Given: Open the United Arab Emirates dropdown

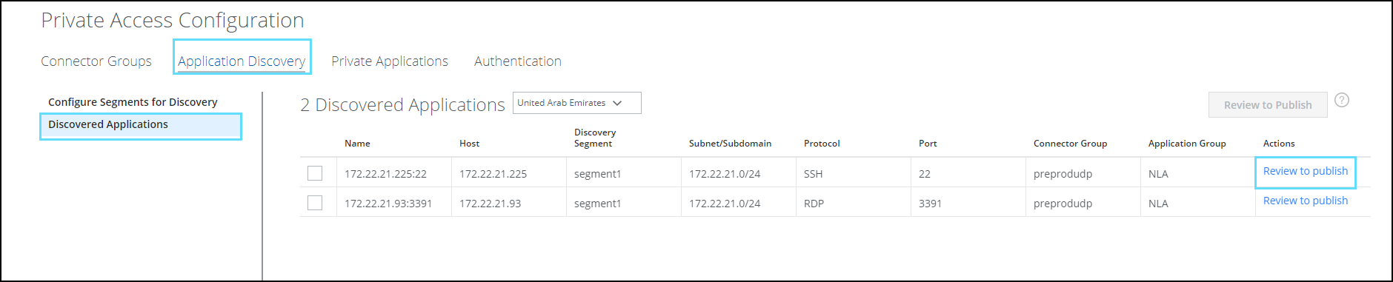Looking at the screenshot, I should point(576,103).
